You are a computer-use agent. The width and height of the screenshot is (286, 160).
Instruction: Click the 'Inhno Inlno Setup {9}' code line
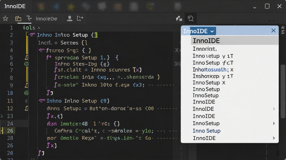(78, 101)
